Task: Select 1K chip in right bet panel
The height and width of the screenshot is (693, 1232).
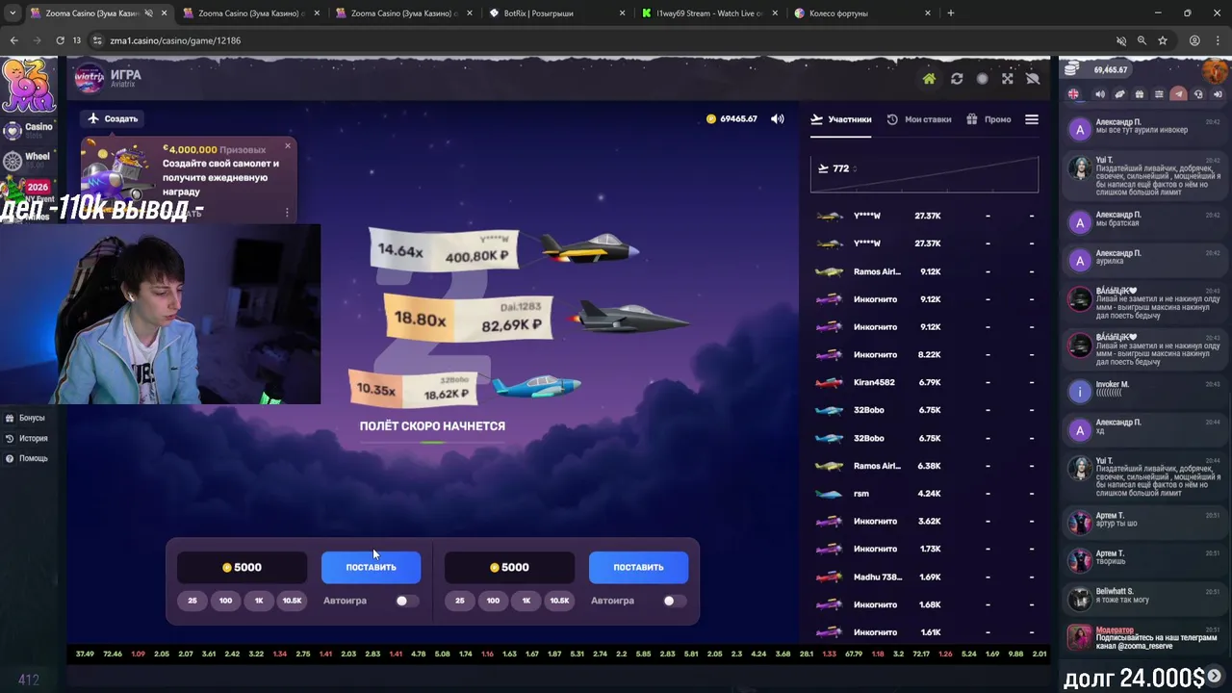Action: [526, 601]
